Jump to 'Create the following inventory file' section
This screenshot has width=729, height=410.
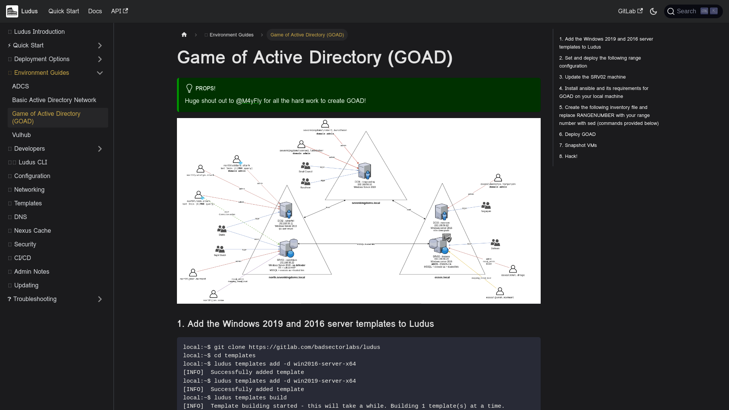pyautogui.click(x=609, y=115)
